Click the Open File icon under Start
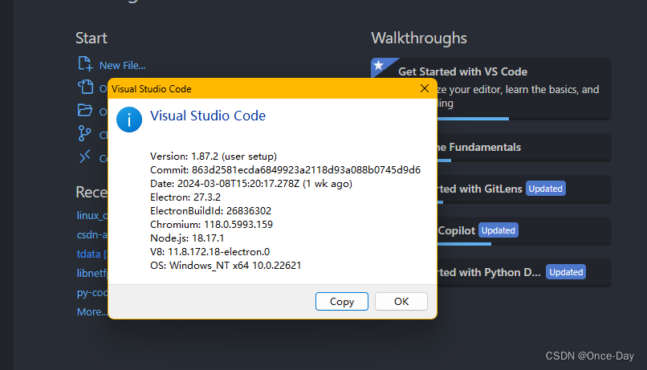Viewport: 647px width, 370px height. (x=85, y=87)
